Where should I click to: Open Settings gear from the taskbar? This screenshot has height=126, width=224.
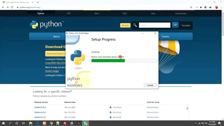click(x=72, y=123)
